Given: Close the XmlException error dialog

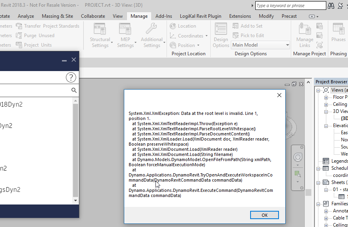Looking at the screenshot, I should (279, 95).
